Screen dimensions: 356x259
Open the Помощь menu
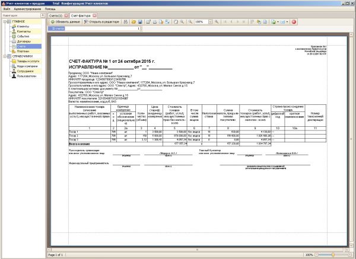[x=51, y=9]
